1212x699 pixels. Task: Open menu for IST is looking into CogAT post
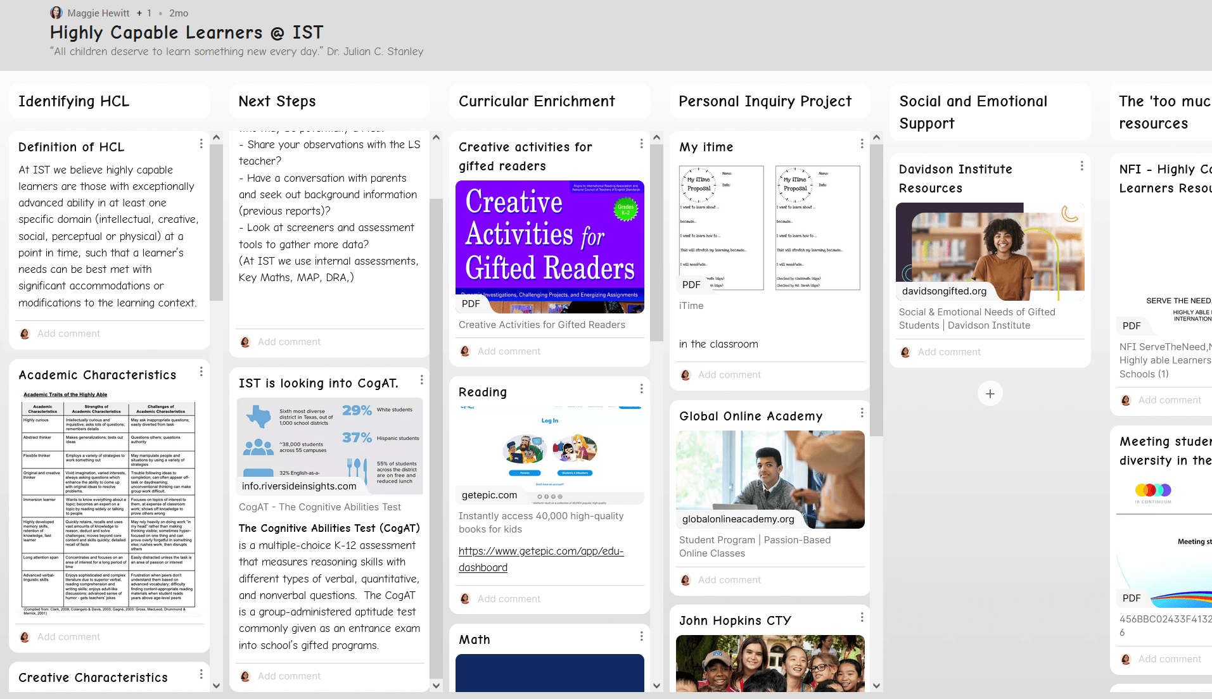(x=422, y=380)
